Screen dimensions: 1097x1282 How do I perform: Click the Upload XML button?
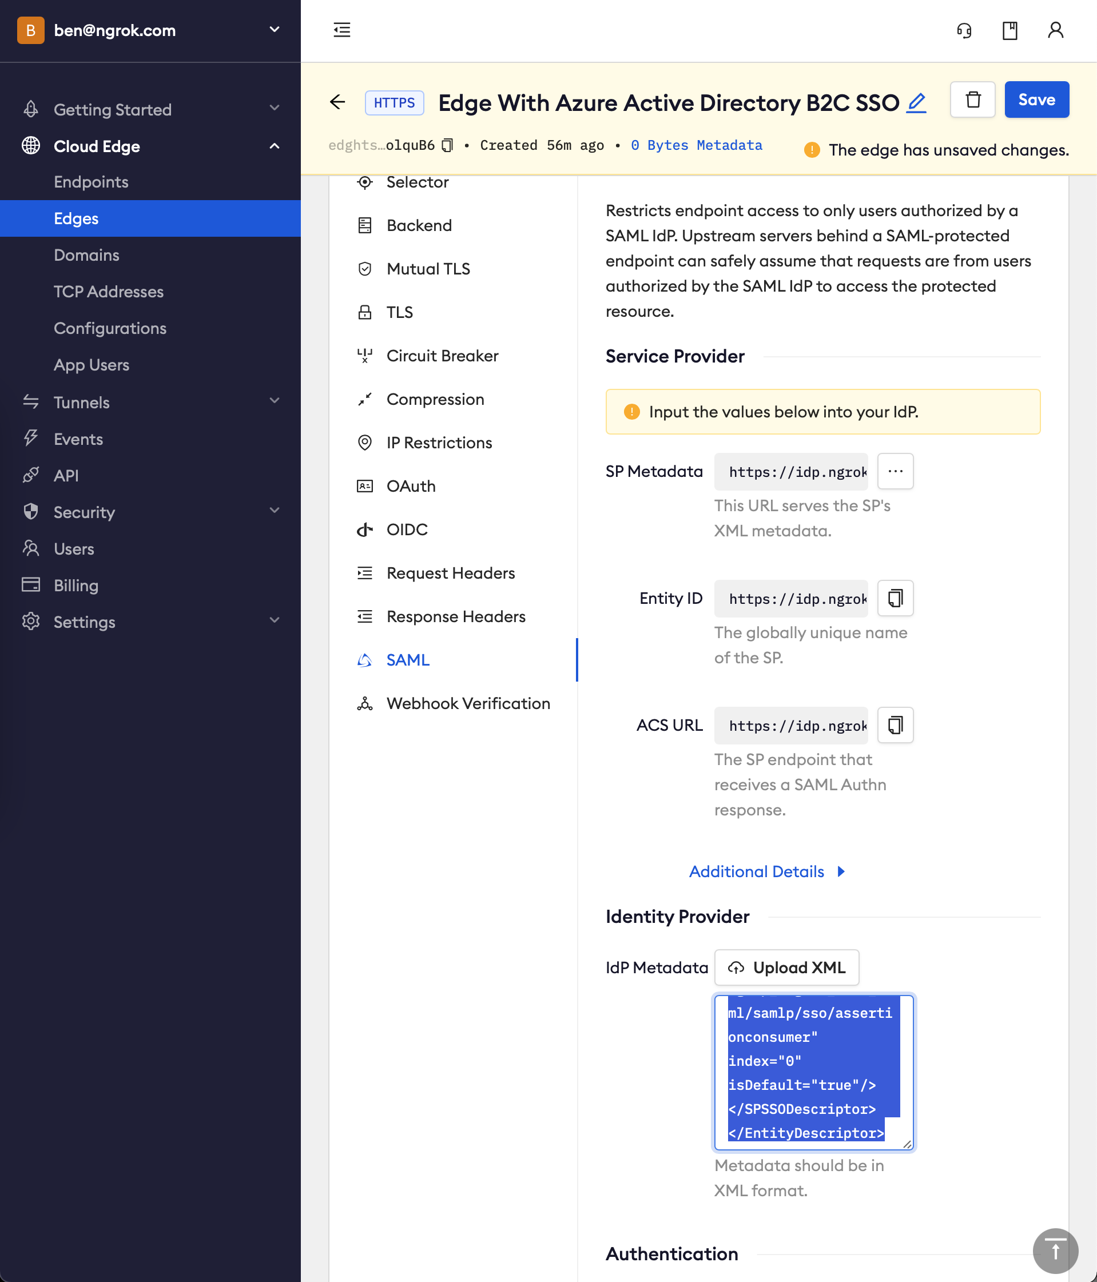click(786, 968)
